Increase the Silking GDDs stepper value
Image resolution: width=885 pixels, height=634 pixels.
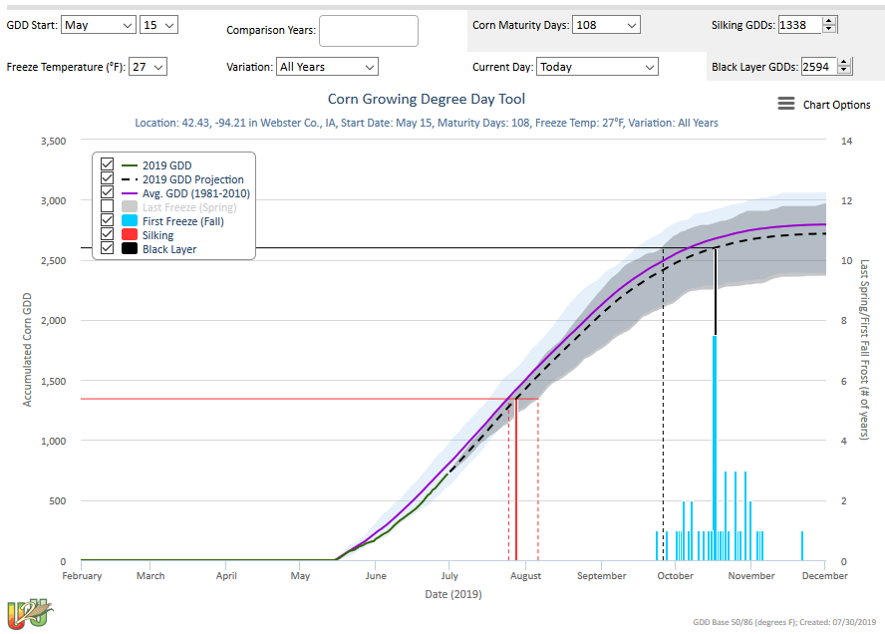pyautogui.click(x=830, y=20)
